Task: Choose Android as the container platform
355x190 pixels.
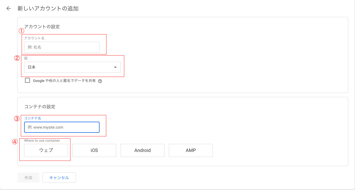Action: coord(143,150)
